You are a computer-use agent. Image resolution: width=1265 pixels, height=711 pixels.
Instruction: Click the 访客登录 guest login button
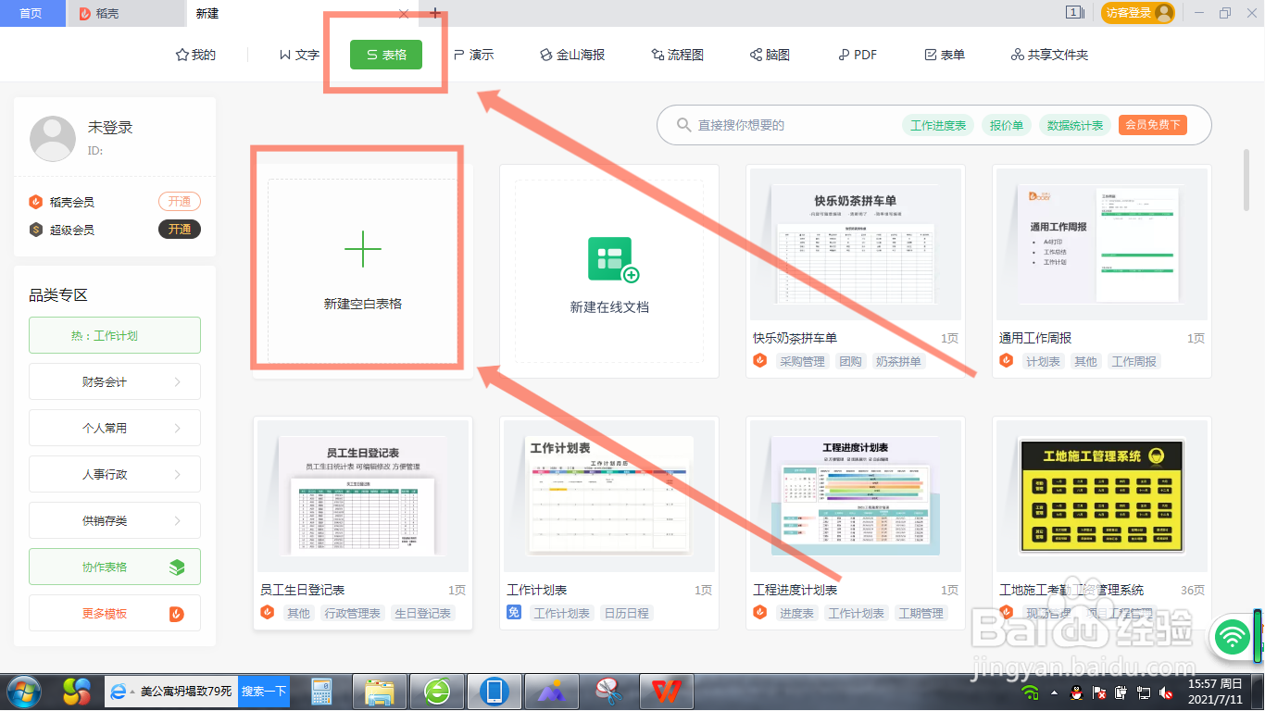(1137, 13)
